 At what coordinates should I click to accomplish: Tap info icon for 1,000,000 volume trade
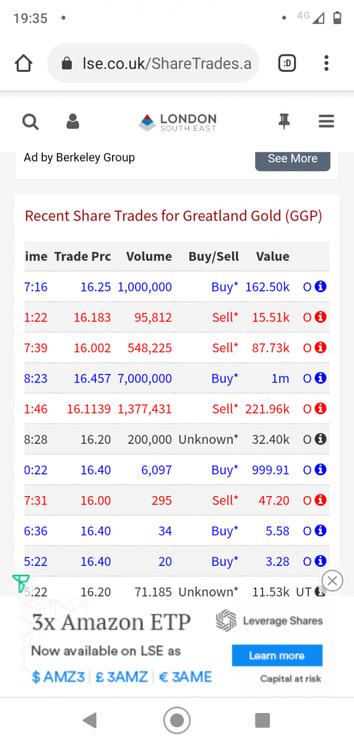321,287
